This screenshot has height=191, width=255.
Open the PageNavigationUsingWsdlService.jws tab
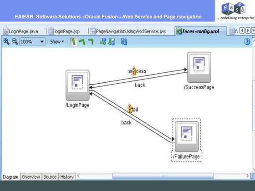(x=127, y=31)
